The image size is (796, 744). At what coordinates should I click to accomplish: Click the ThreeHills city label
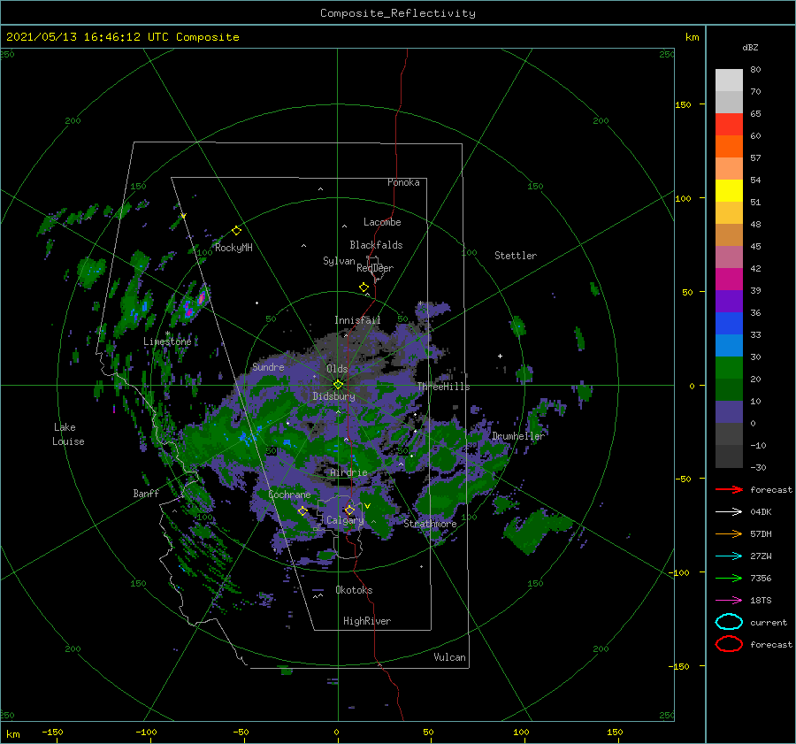tap(444, 387)
